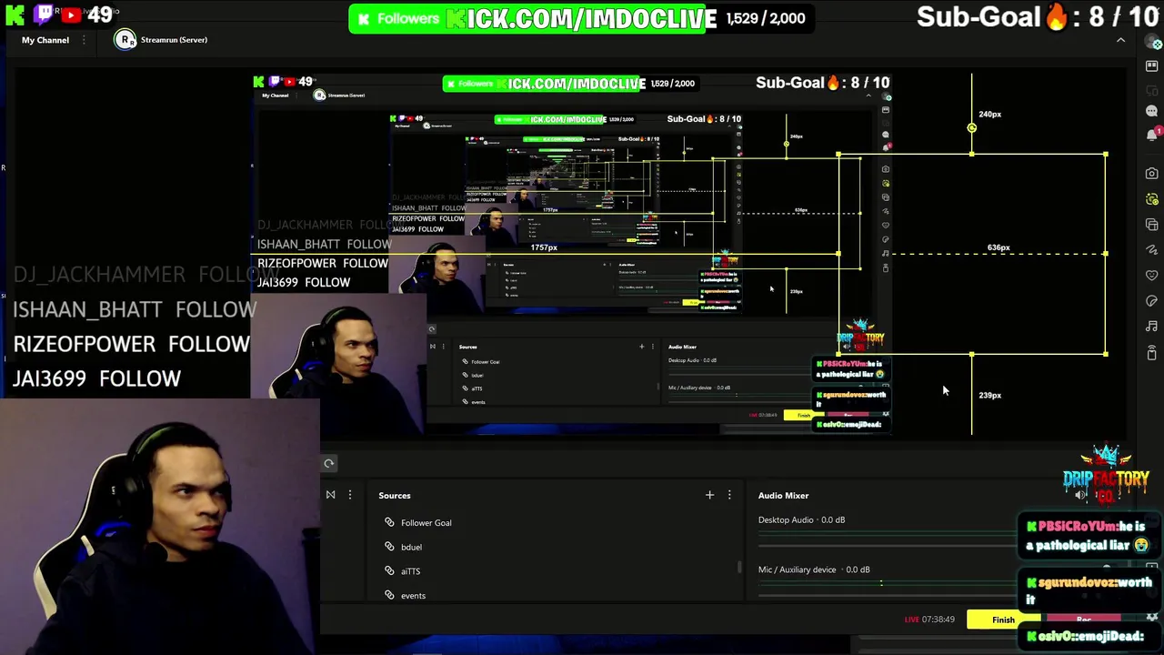Click the camera snapshot icon in sidebar
The image size is (1164, 655).
pos(1151,173)
